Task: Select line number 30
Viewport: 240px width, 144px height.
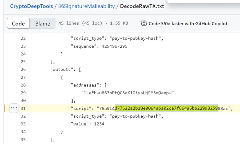Action: click(x=23, y=101)
